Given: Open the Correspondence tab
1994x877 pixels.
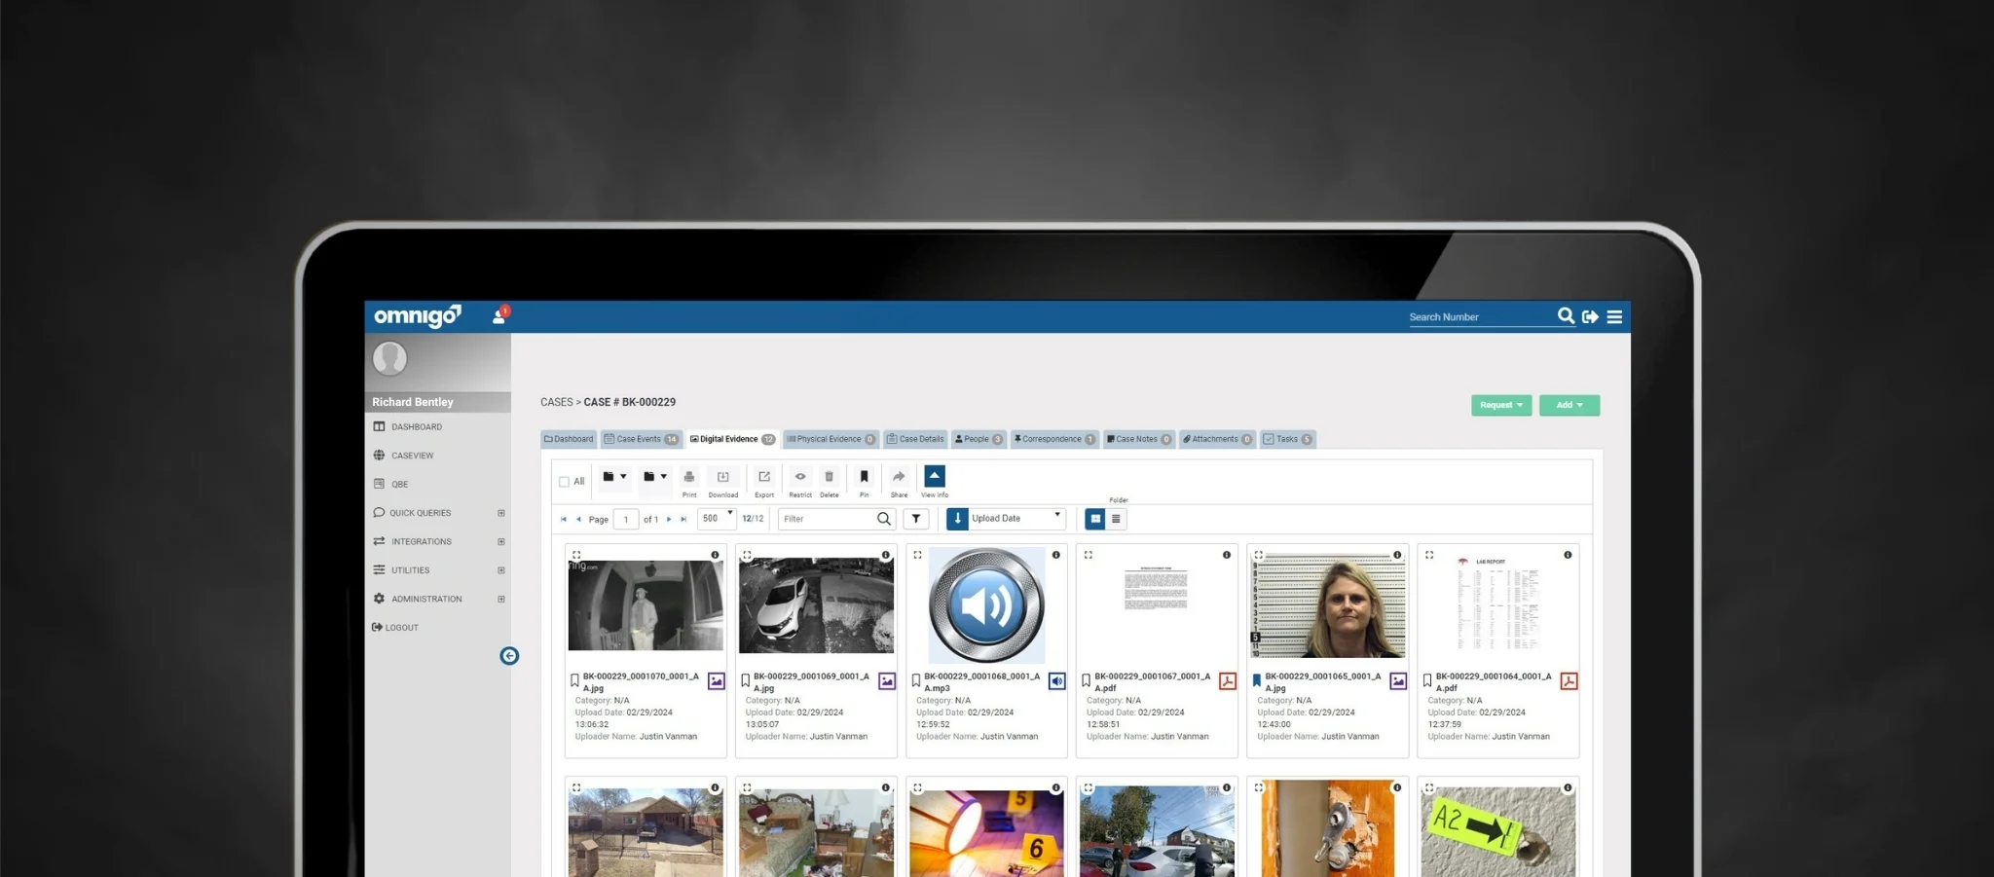Looking at the screenshot, I should pos(1055,439).
